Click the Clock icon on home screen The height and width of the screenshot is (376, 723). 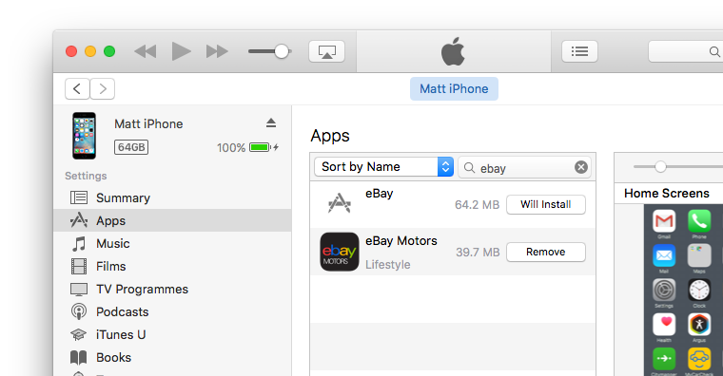(699, 290)
